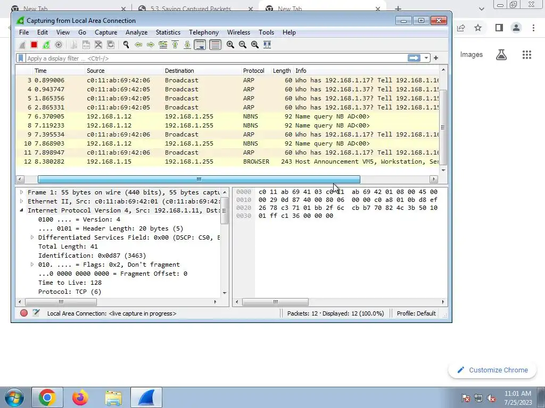Stop the running capture with red square
Screen dimensions: 545x408
point(34,45)
